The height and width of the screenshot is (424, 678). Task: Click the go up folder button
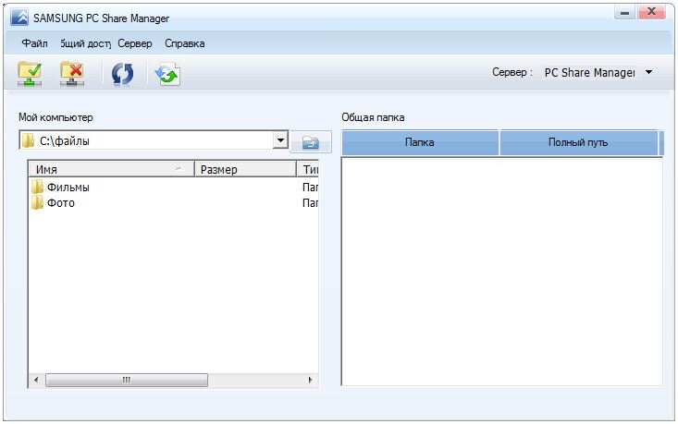point(311,141)
